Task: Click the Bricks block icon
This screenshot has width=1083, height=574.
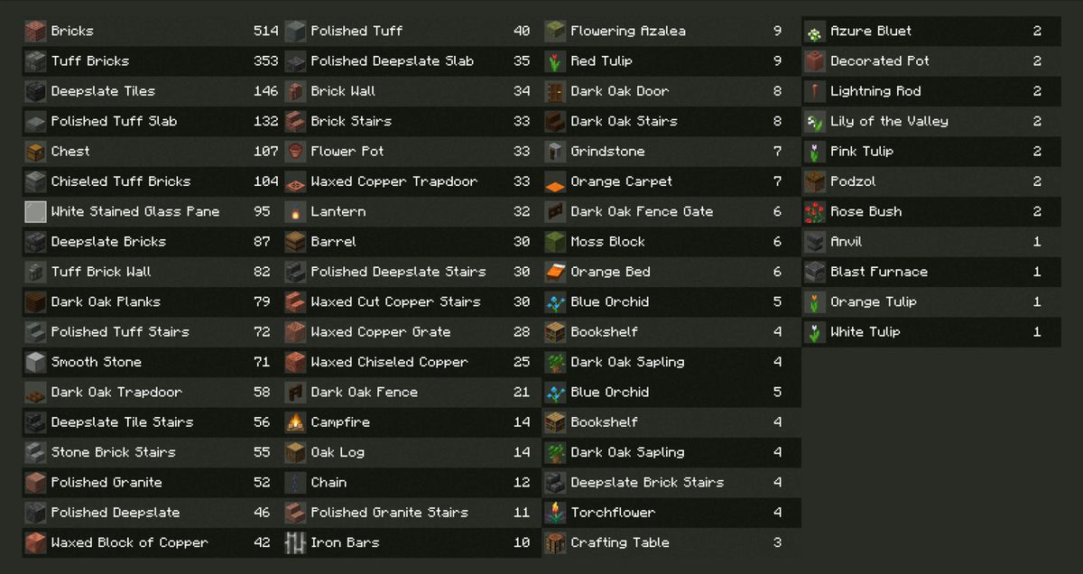Action: tap(35, 32)
